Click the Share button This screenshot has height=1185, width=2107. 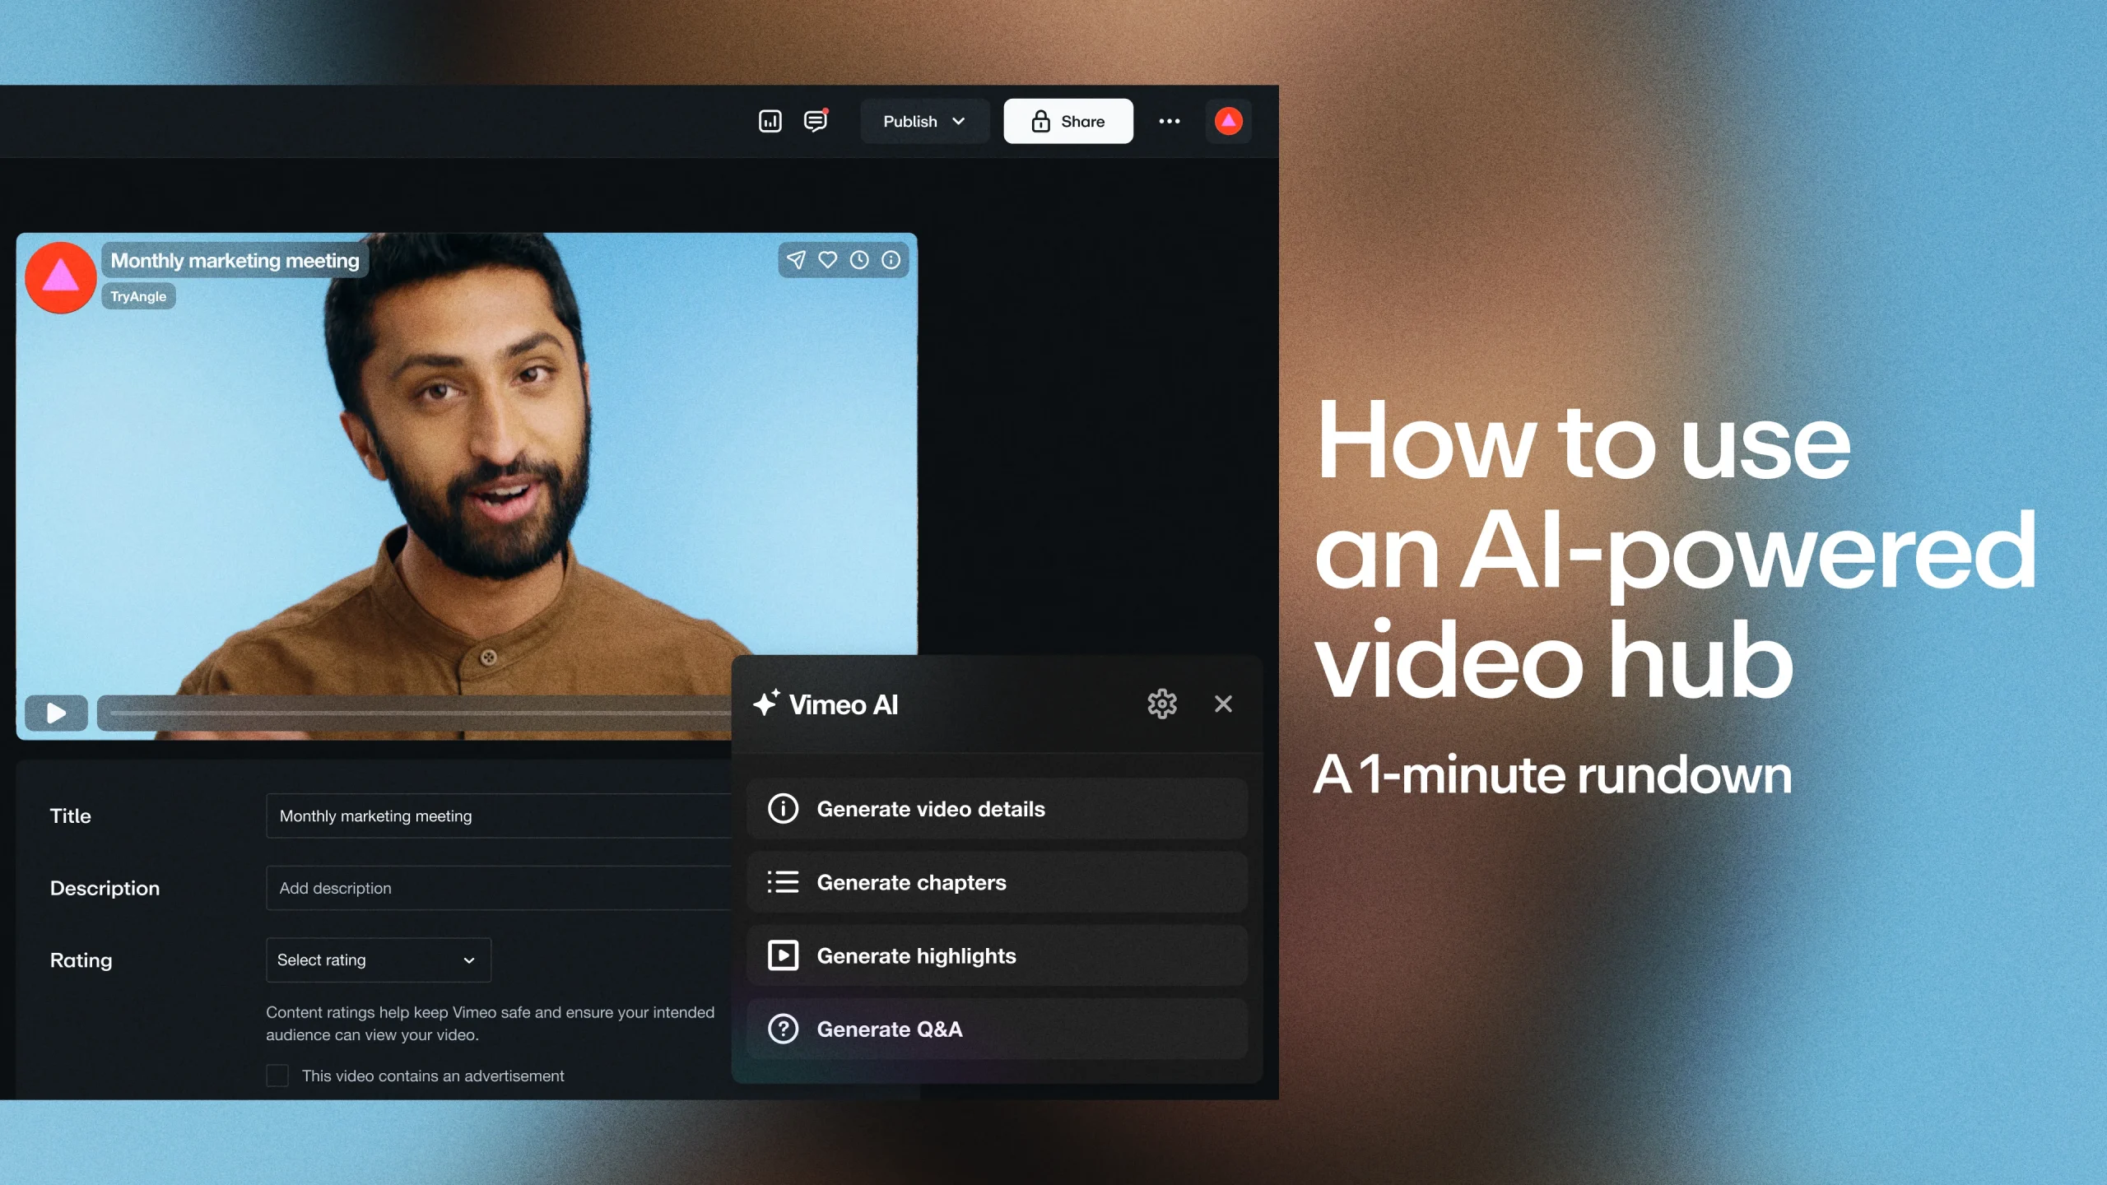(x=1068, y=121)
